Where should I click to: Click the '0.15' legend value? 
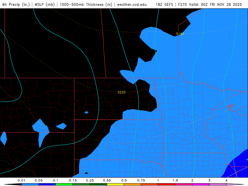click(73, 180)
